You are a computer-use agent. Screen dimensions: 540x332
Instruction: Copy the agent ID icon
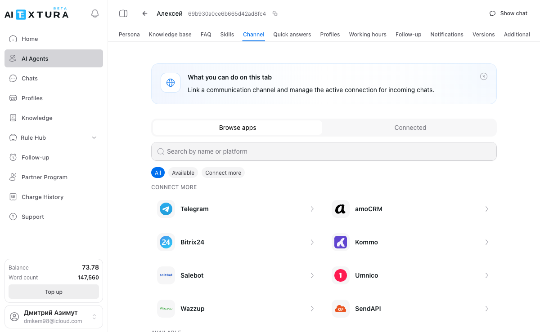(275, 14)
